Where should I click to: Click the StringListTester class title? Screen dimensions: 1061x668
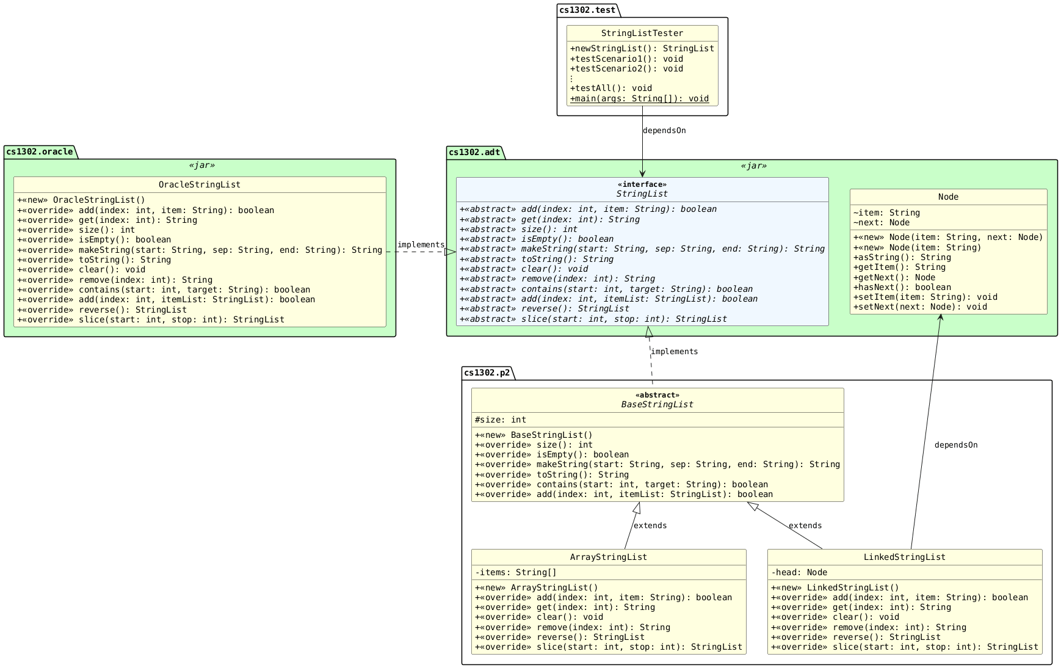[642, 33]
